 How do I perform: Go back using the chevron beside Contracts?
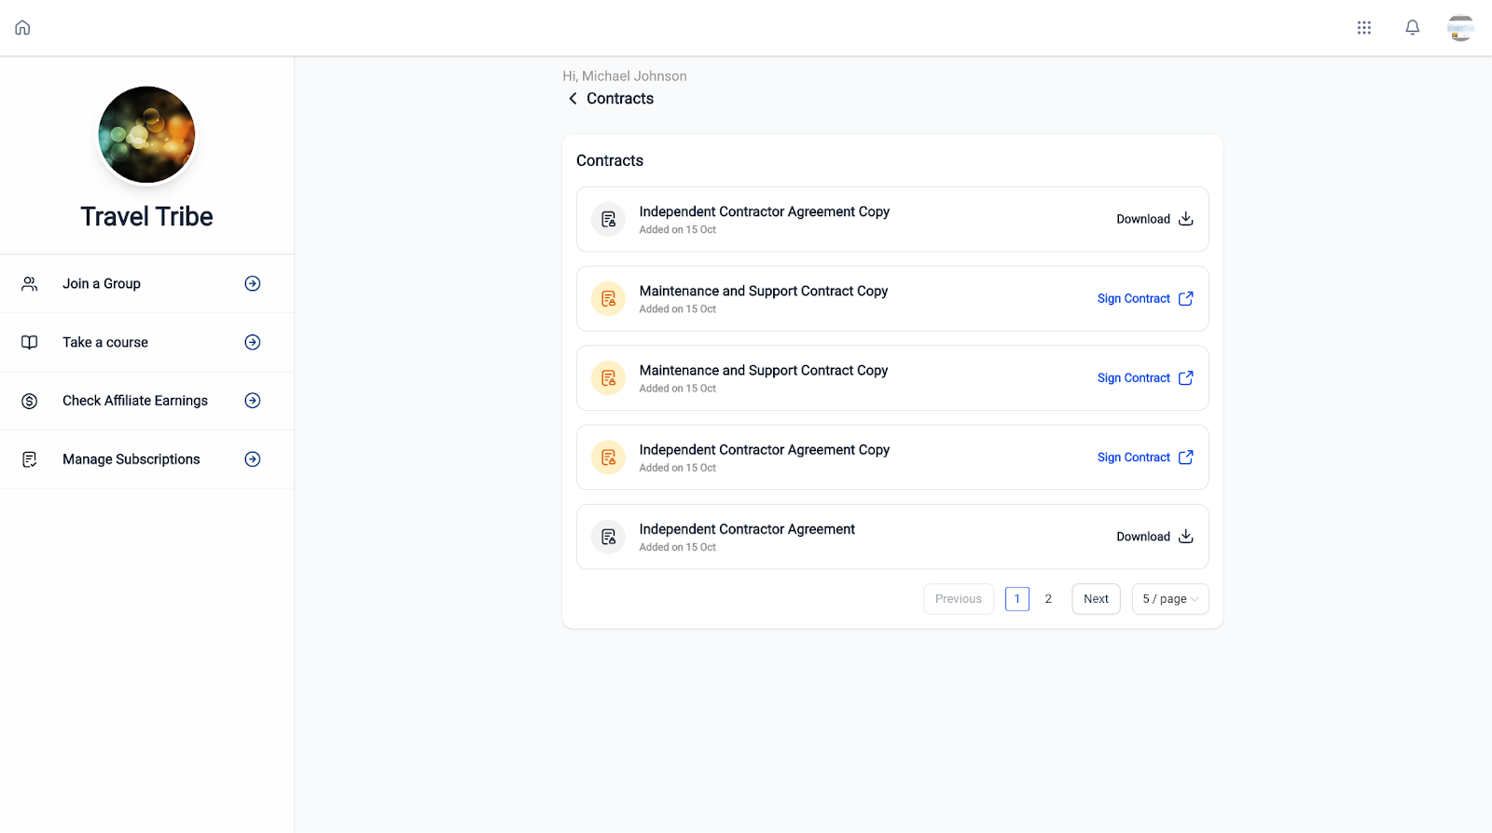573,99
